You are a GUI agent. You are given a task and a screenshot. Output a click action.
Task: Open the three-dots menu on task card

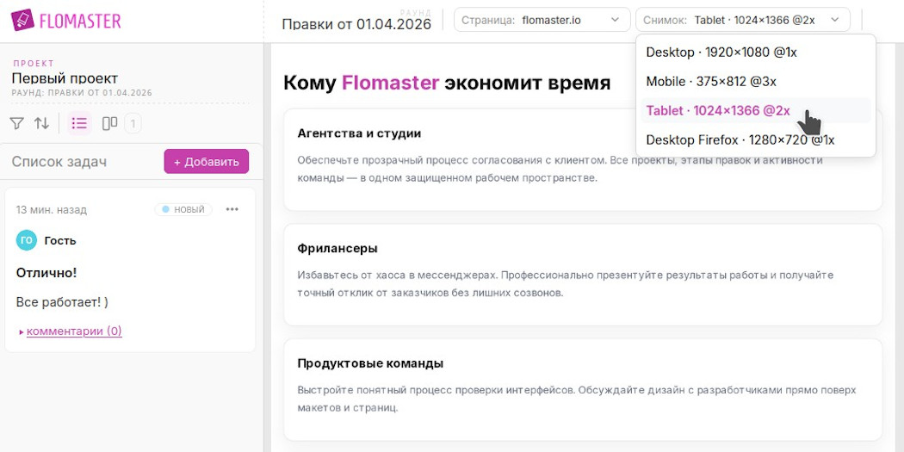232,209
